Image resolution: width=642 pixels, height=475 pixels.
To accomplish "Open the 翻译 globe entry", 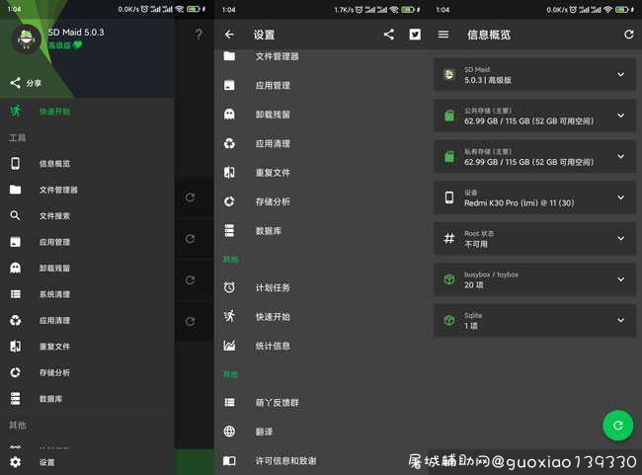I will click(321, 432).
